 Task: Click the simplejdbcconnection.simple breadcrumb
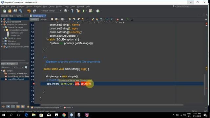pyautogui.click(x=46, y=108)
